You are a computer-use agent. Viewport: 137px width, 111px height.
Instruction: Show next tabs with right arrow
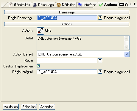[135, 4]
